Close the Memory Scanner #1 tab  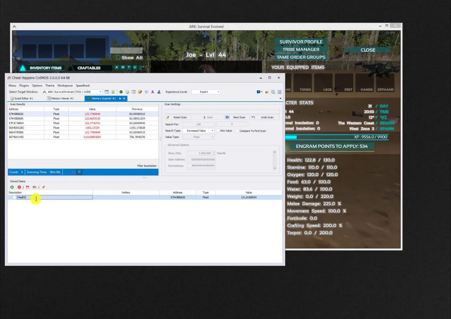click(124, 98)
